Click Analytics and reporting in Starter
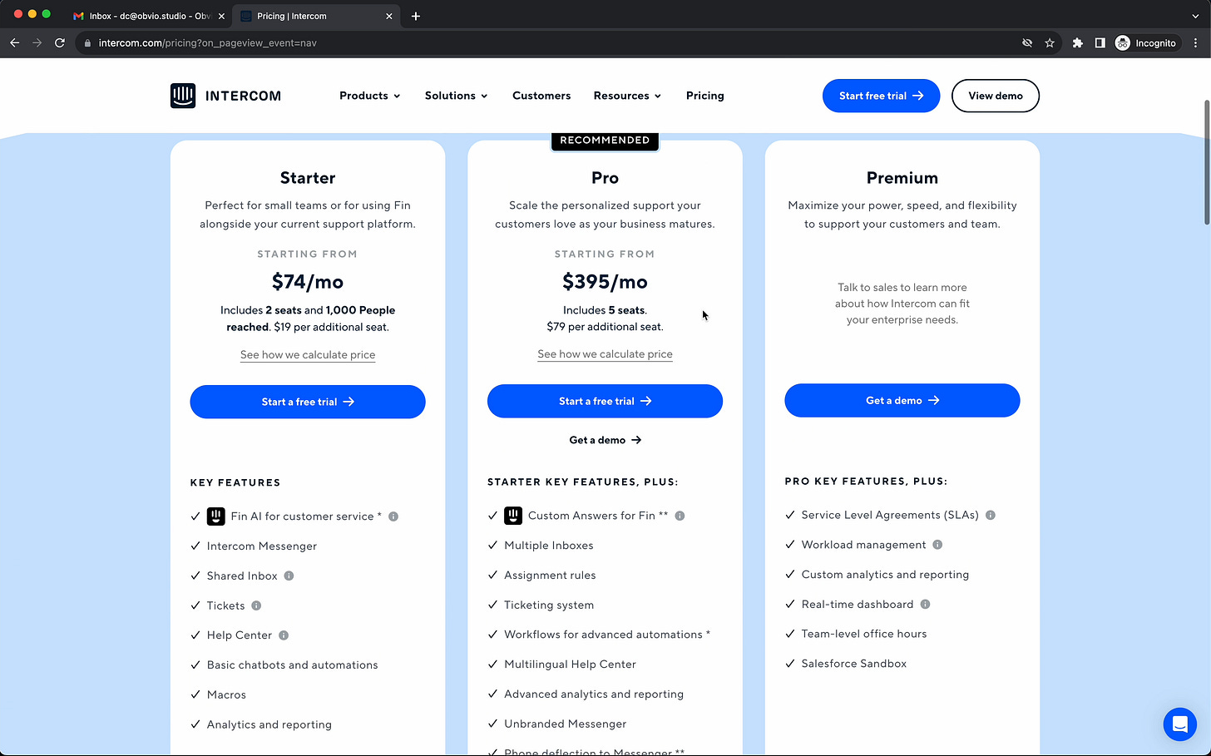 [269, 724]
